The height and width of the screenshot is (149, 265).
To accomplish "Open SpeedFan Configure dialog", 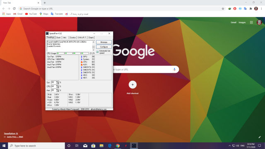I will (x=104, y=47).
